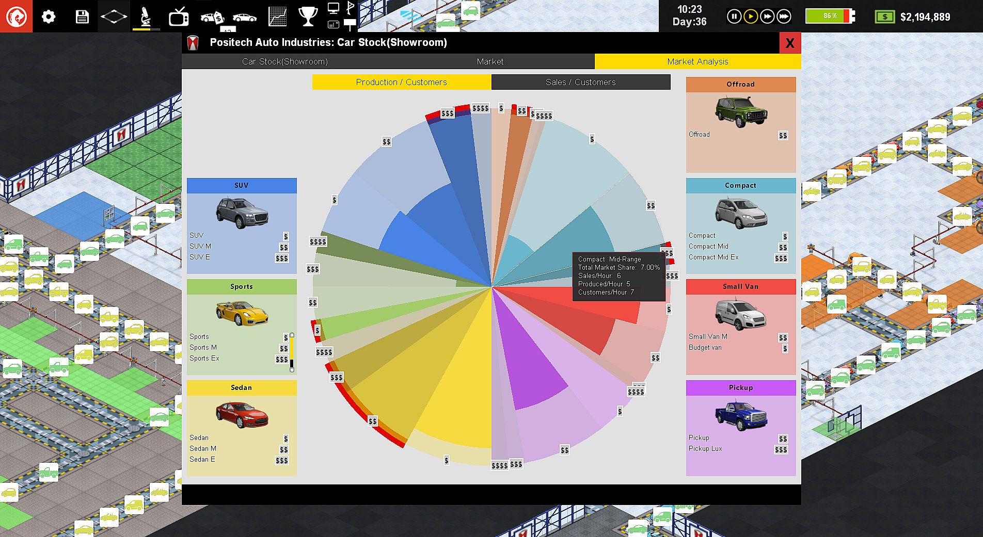Click the Sedan category header
The height and width of the screenshot is (537, 983).
point(242,388)
